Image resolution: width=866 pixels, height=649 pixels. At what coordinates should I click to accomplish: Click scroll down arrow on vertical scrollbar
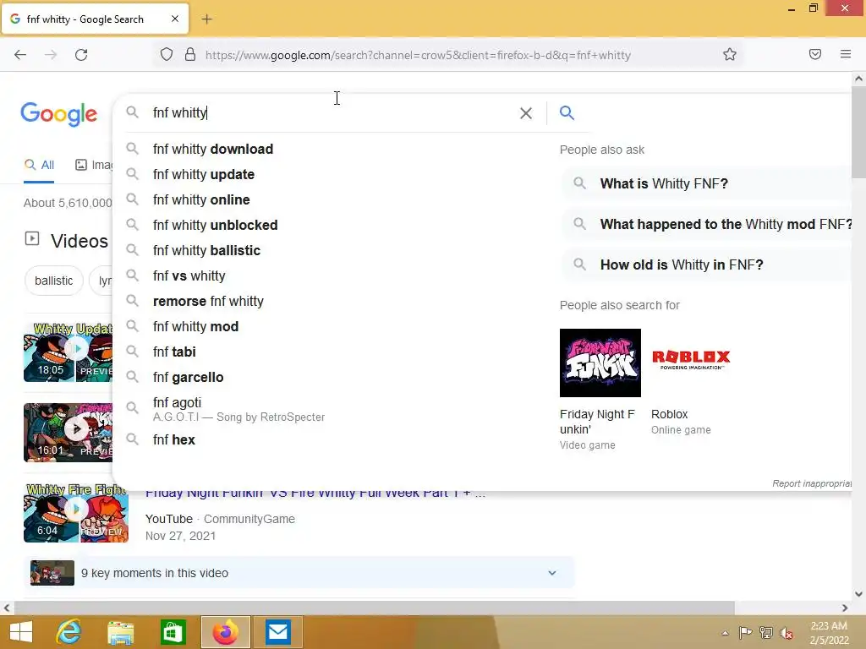[859, 594]
